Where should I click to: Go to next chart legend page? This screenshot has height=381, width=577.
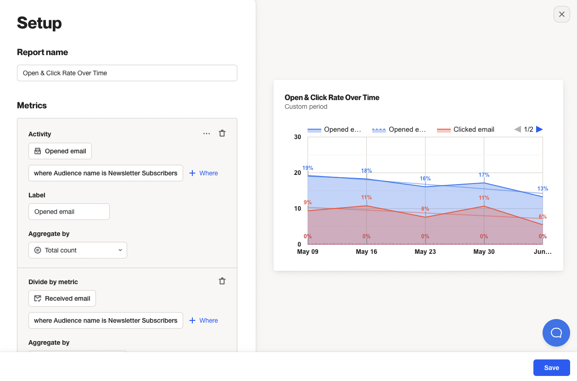coord(539,129)
